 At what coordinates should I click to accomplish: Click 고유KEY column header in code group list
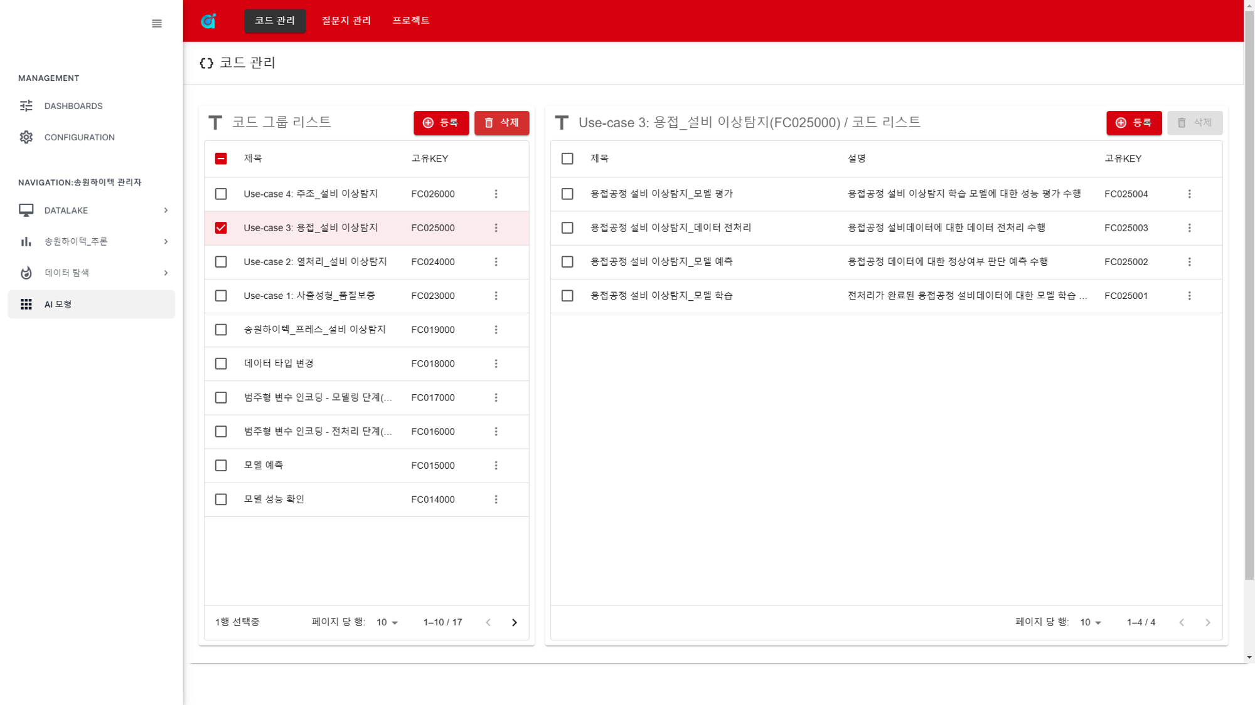430,159
